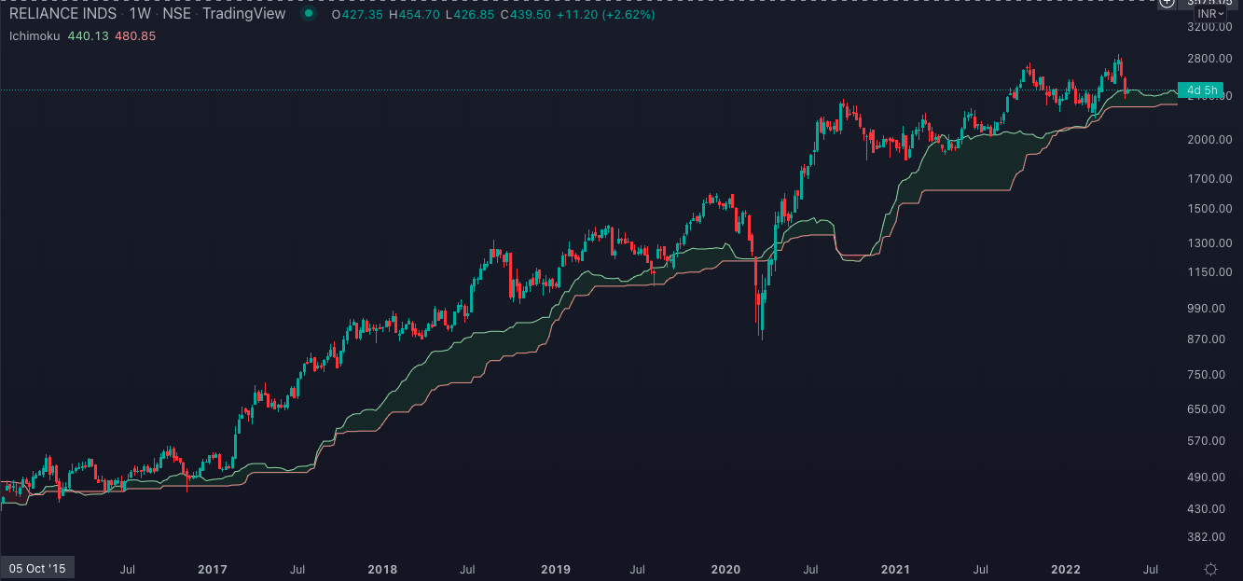Viewport: 1243px width, 581px height.
Task: Click the 2020 label on the time axis
Action: click(x=725, y=570)
